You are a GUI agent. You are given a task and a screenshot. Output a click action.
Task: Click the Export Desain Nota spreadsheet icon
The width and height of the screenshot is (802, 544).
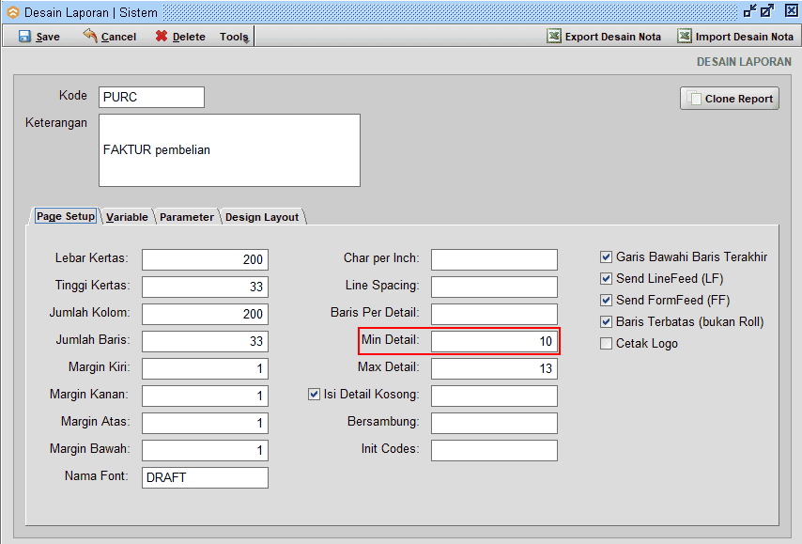[x=553, y=36]
